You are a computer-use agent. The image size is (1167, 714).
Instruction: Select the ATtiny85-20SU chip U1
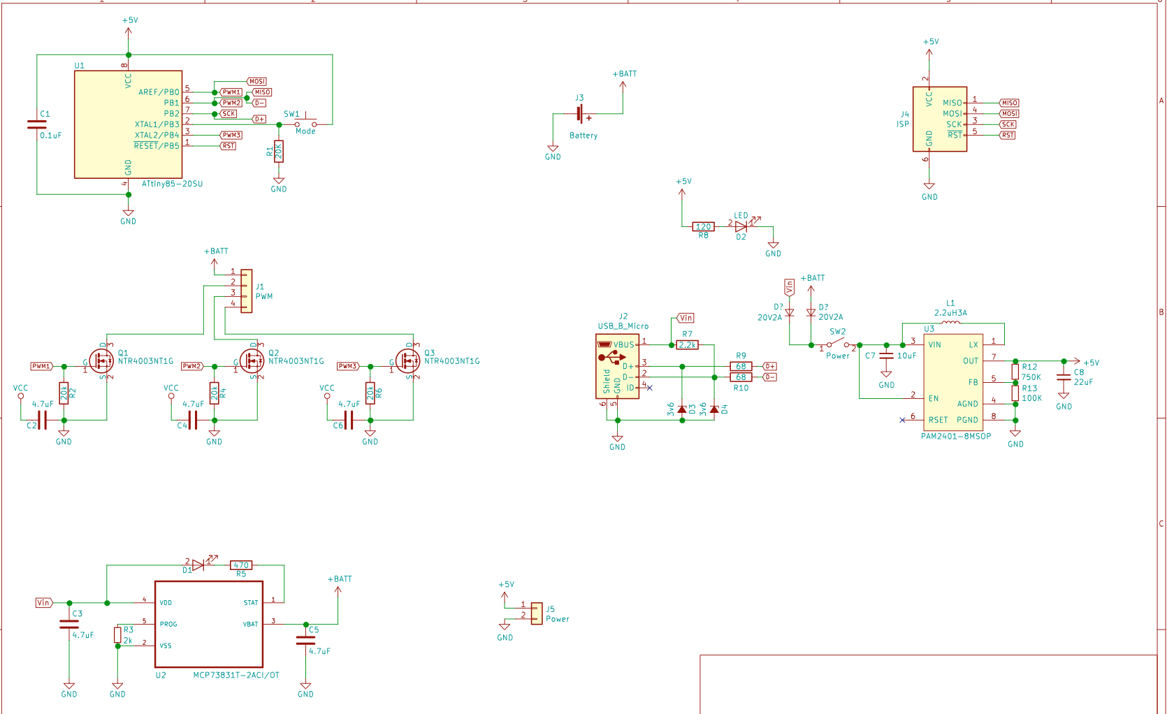click(128, 124)
